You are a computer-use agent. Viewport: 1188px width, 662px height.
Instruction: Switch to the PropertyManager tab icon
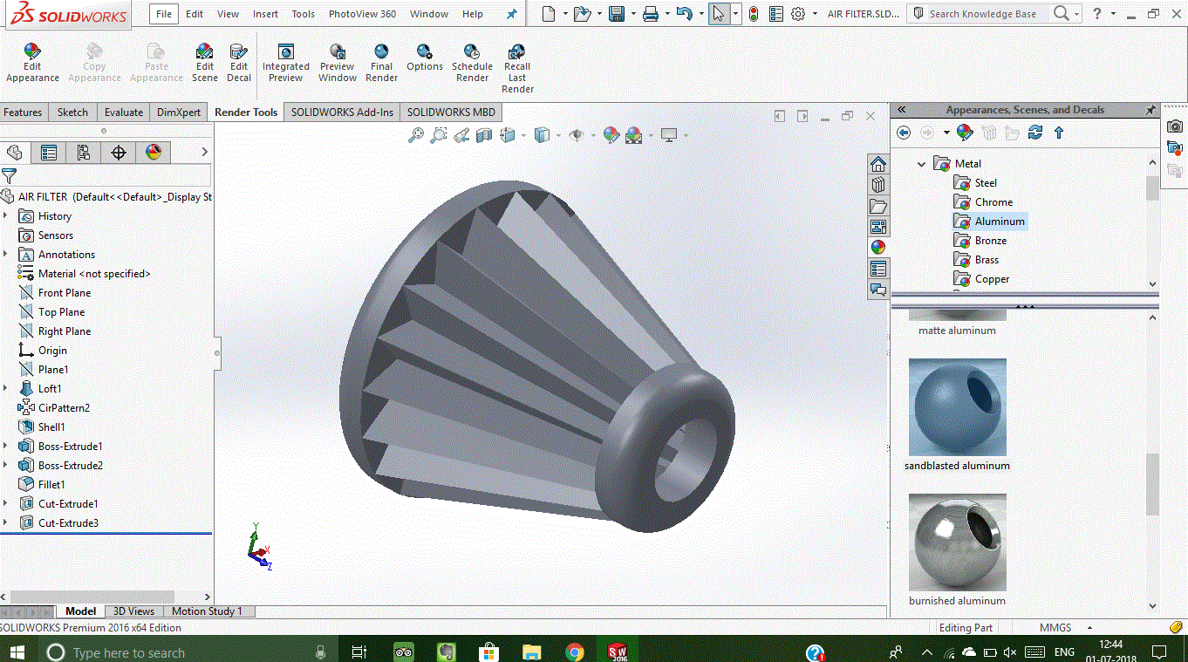coord(49,153)
